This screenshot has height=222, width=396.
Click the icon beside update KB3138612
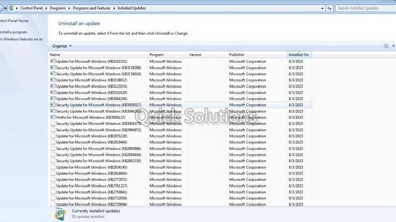point(53,80)
